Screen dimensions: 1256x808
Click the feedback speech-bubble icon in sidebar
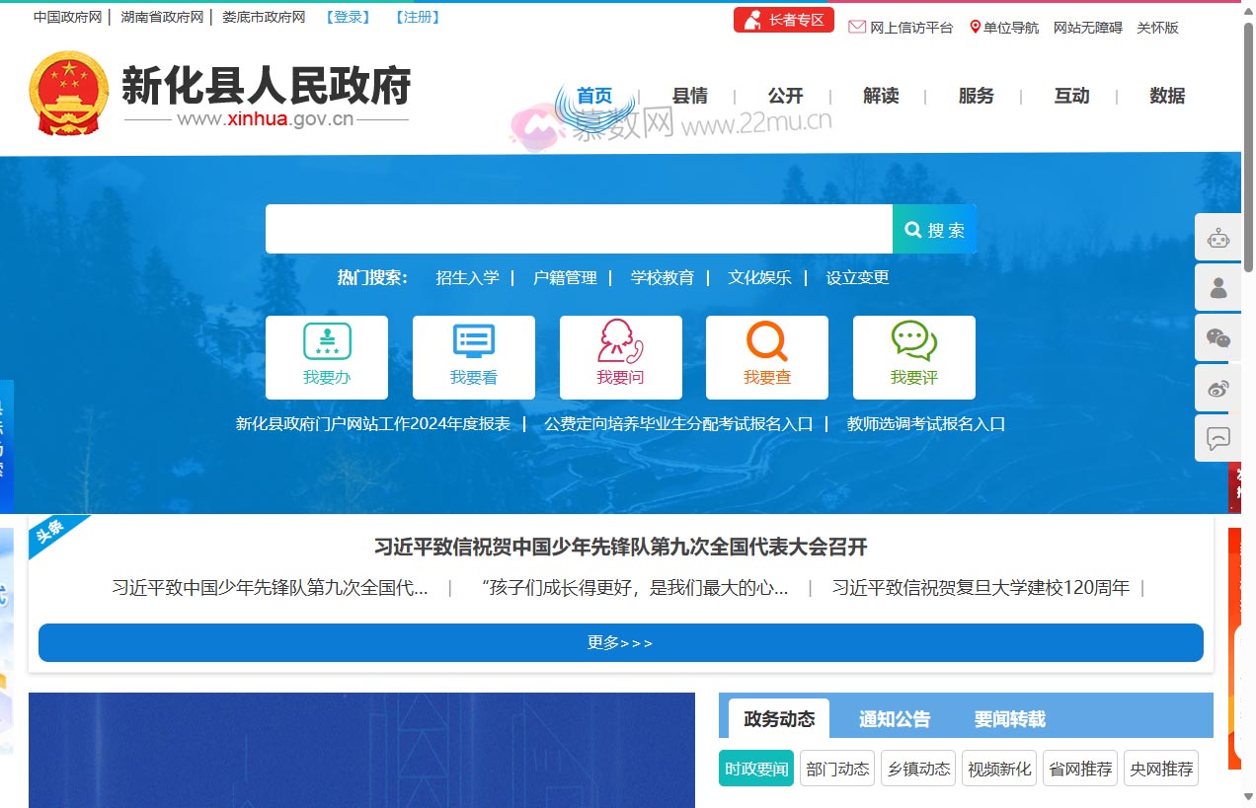tap(1217, 438)
